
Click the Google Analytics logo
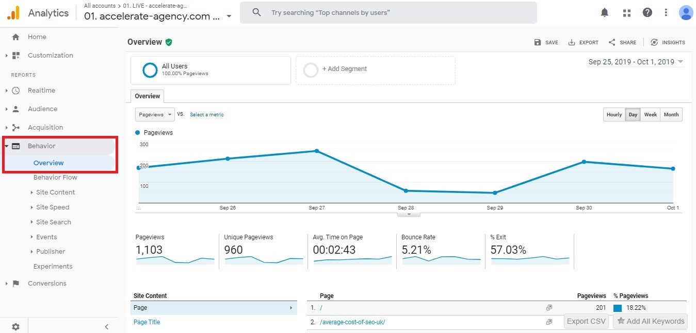(13, 13)
